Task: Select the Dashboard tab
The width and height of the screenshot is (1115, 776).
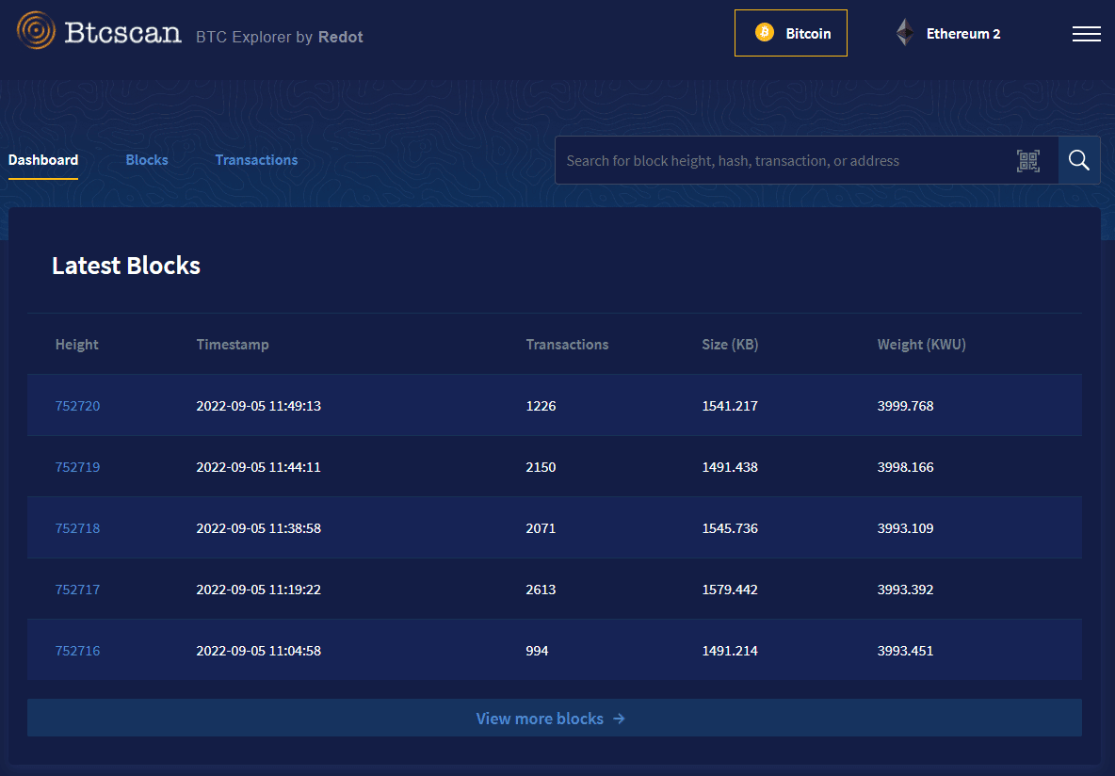Action: point(43,160)
